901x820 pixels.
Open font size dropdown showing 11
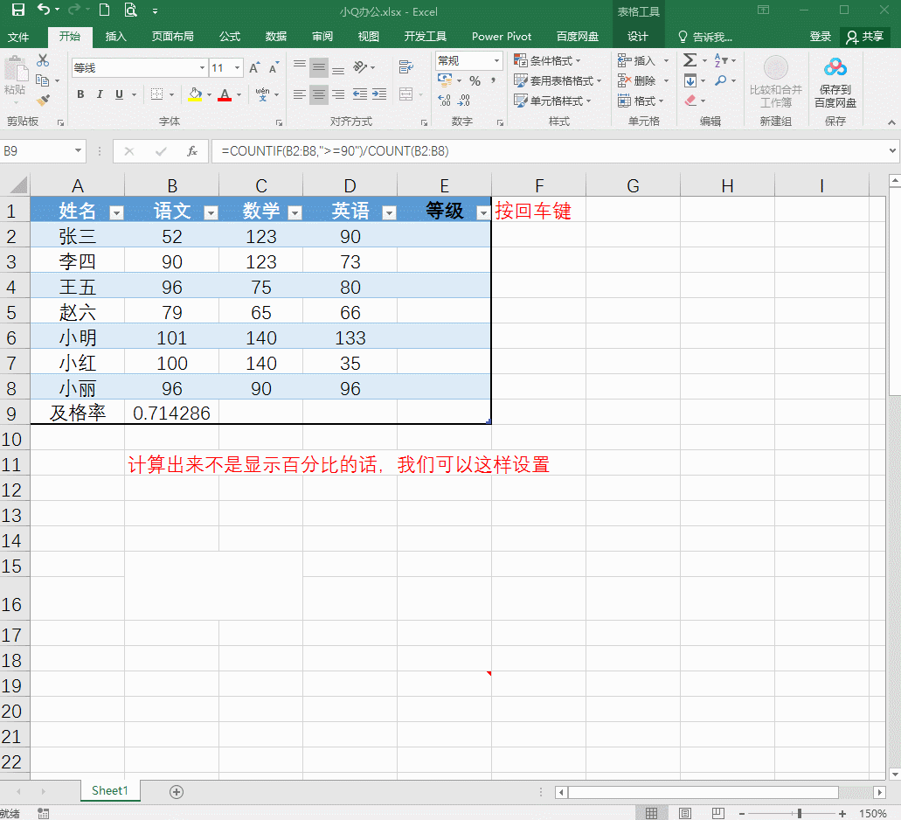tap(237, 68)
